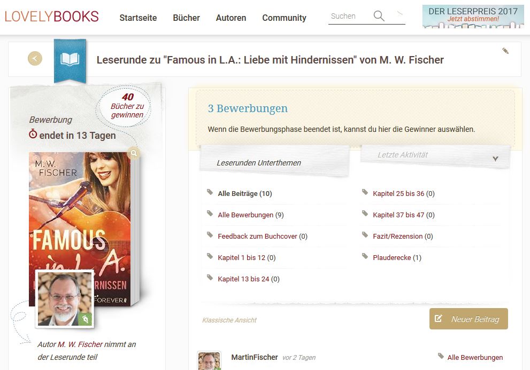530x370 pixels.
Task: Click the tag icon beside Alle Beiträge
Action: (210, 192)
